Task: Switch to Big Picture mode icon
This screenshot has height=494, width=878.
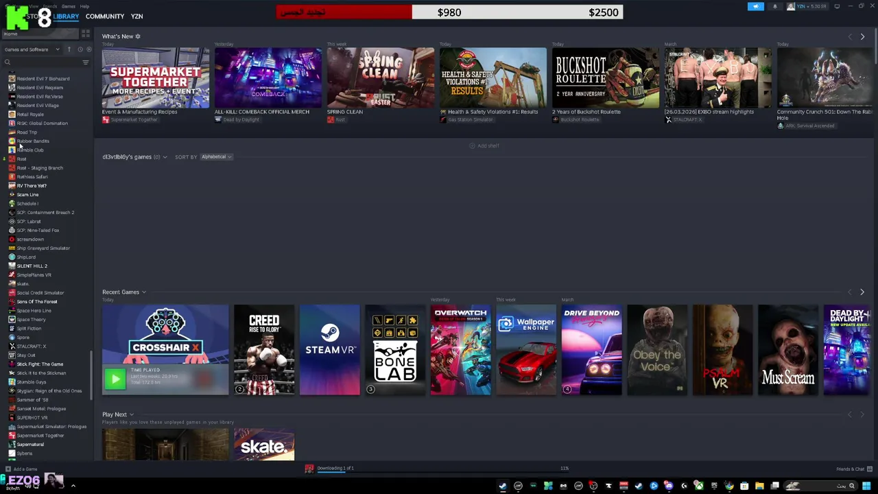Action: tap(837, 6)
